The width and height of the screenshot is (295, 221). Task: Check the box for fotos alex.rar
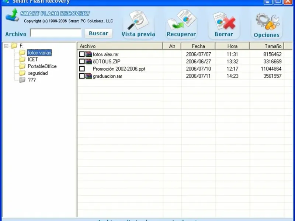point(82,54)
